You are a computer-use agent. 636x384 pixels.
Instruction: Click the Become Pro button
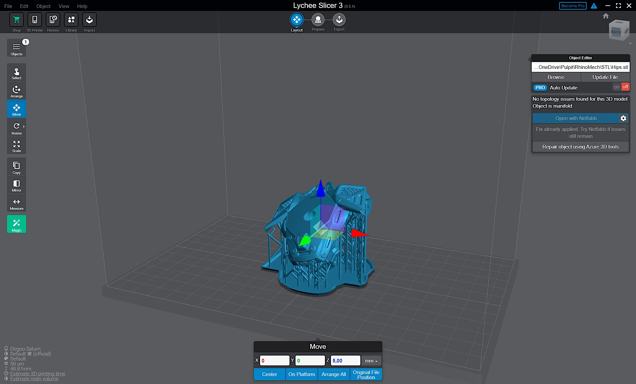(573, 6)
